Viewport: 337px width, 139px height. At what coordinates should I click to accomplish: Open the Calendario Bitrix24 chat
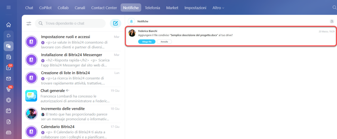click(x=73, y=132)
